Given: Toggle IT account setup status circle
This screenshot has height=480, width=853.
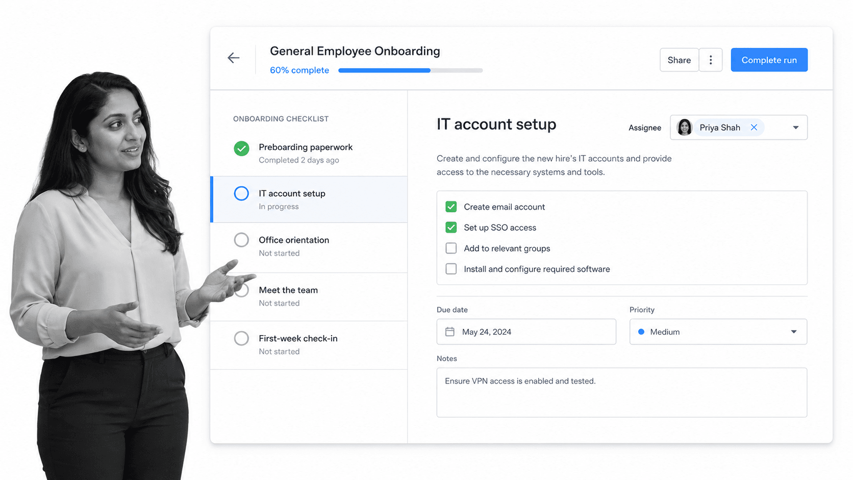Looking at the screenshot, I should point(241,193).
